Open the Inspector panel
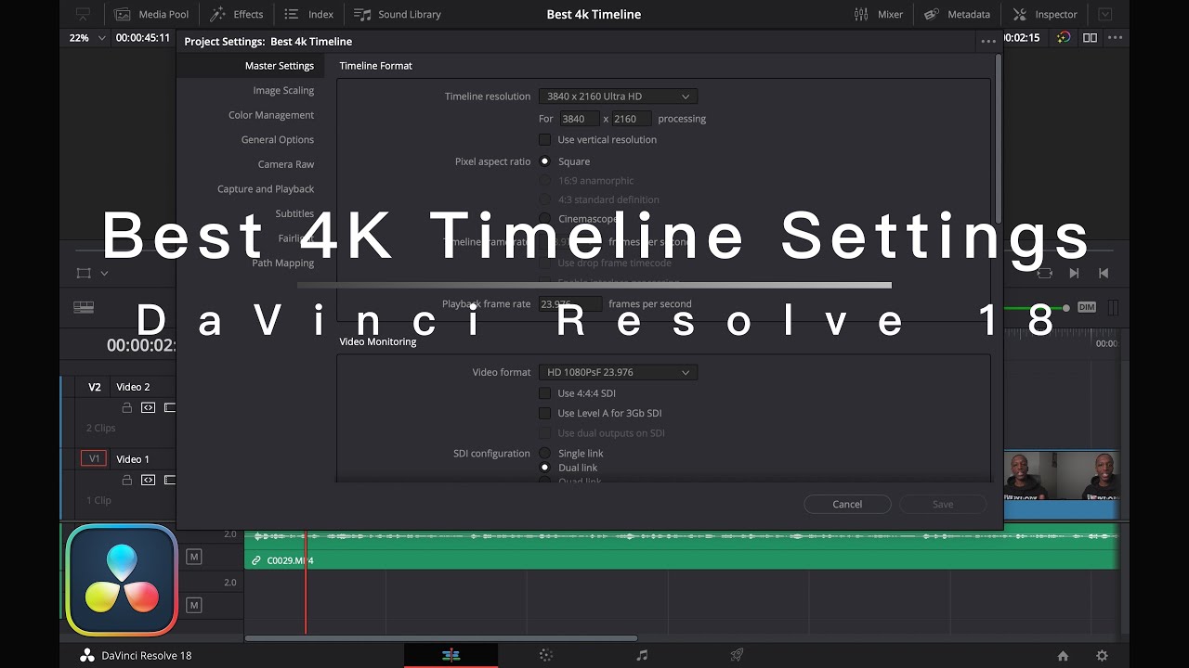Viewport: 1189px width, 668px height. tap(1046, 14)
